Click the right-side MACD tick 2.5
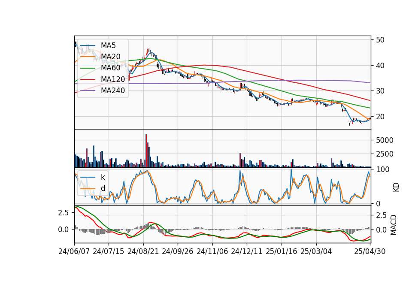This screenshot has width=412, height=296. [382, 216]
